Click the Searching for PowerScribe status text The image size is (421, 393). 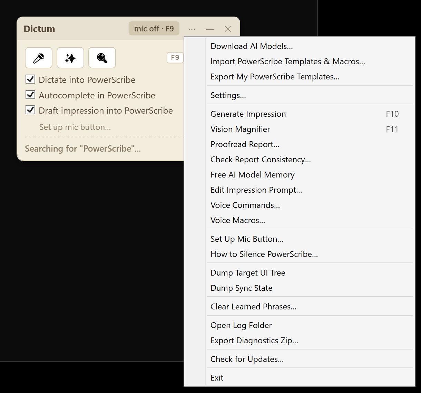[83, 149]
